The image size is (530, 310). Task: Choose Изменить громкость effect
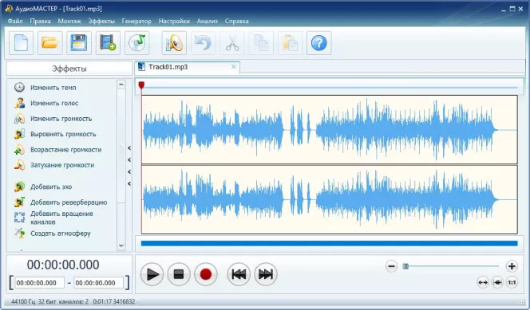point(61,119)
